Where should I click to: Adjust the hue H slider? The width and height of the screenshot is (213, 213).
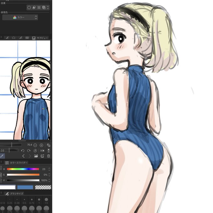pos(23,169)
